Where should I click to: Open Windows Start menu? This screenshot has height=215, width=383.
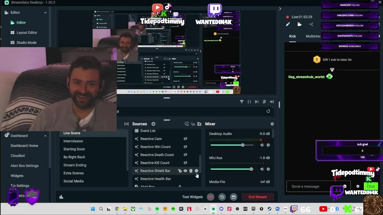pos(93,209)
